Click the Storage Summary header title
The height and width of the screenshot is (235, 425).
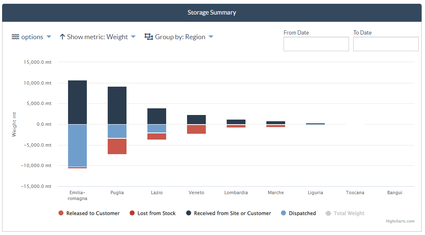click(x=212, y=12)
